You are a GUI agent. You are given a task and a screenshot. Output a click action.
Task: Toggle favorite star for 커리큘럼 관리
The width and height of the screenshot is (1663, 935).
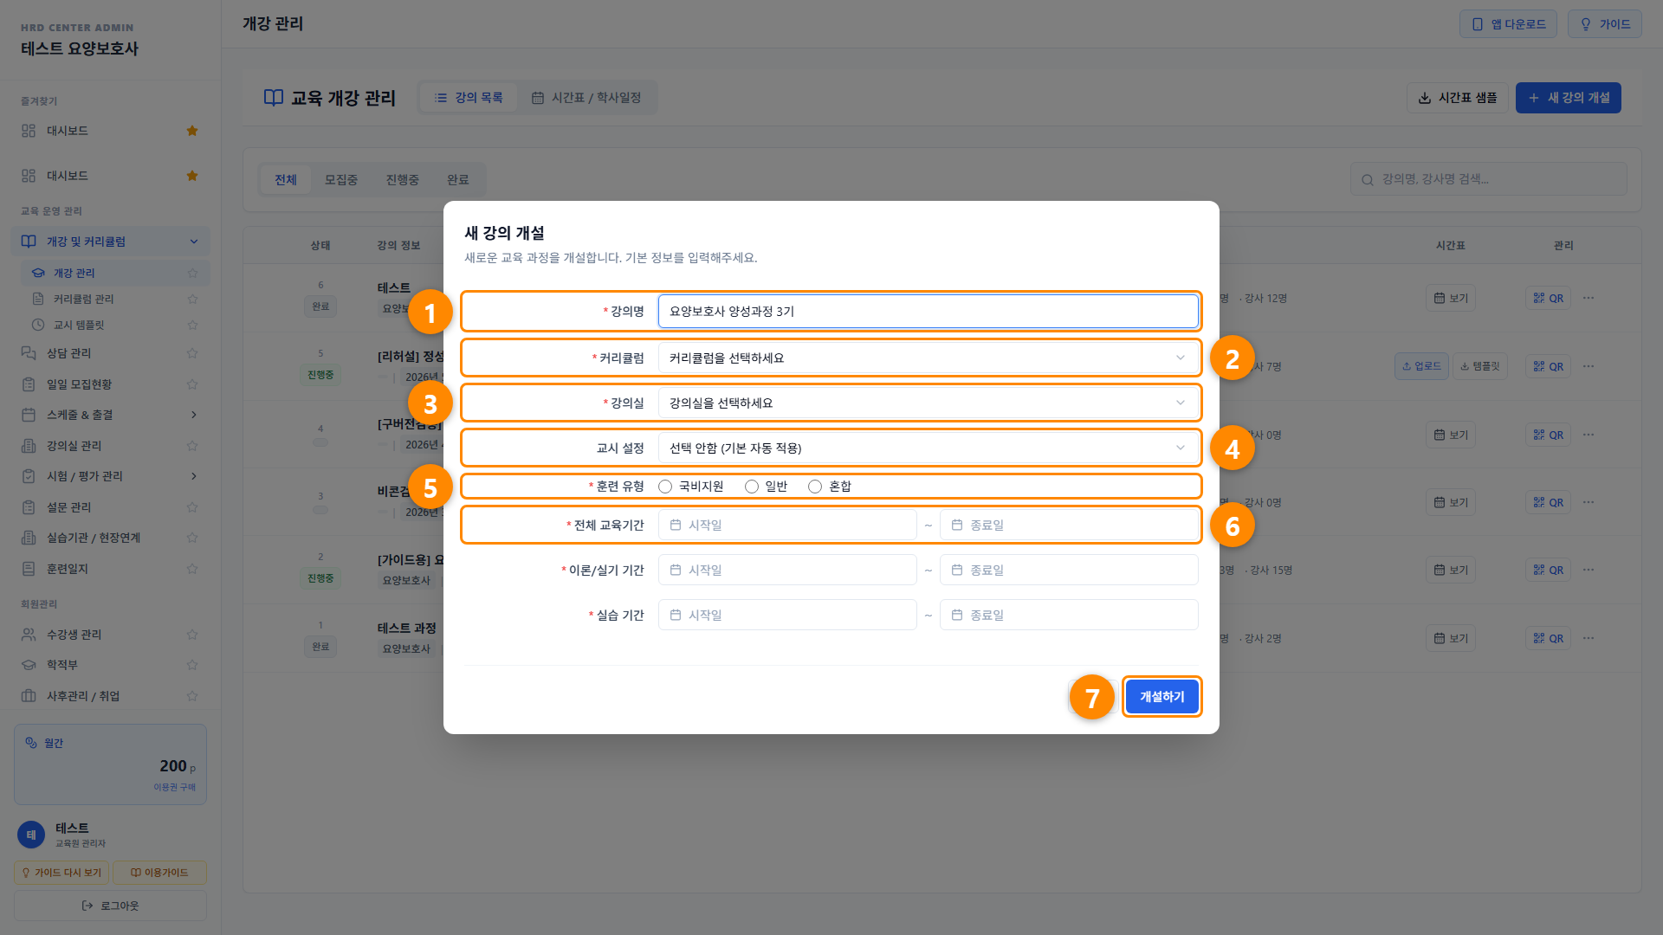tap(192, 299)
